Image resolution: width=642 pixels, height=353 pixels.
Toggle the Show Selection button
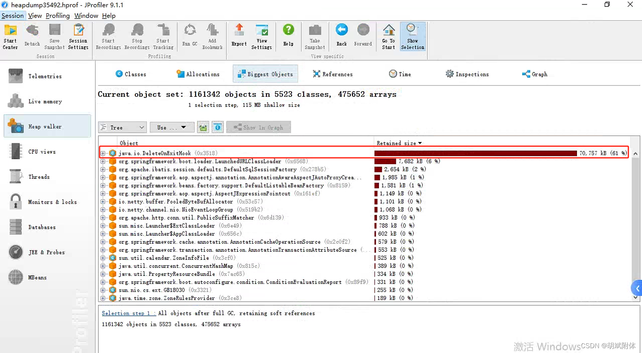[x=413, y=37]
